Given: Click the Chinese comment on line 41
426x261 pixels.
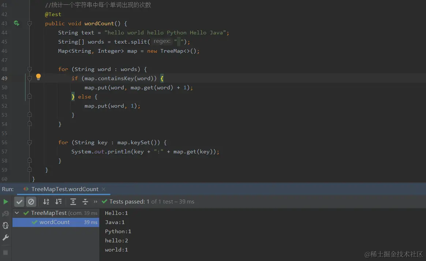Looking at the screenshot, I should [98, 5].
